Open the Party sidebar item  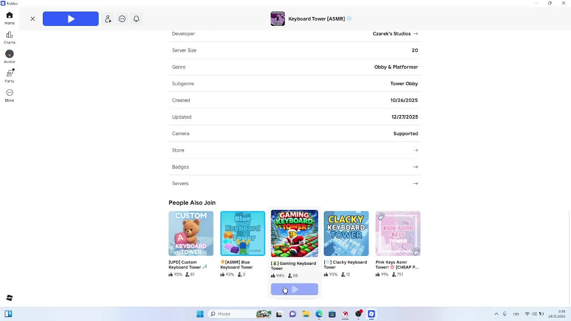point(9,76)
